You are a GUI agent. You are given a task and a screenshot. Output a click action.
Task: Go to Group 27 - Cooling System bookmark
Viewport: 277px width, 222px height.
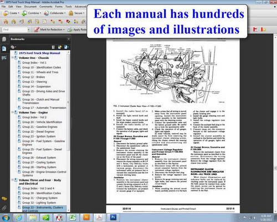pos(39,162)
